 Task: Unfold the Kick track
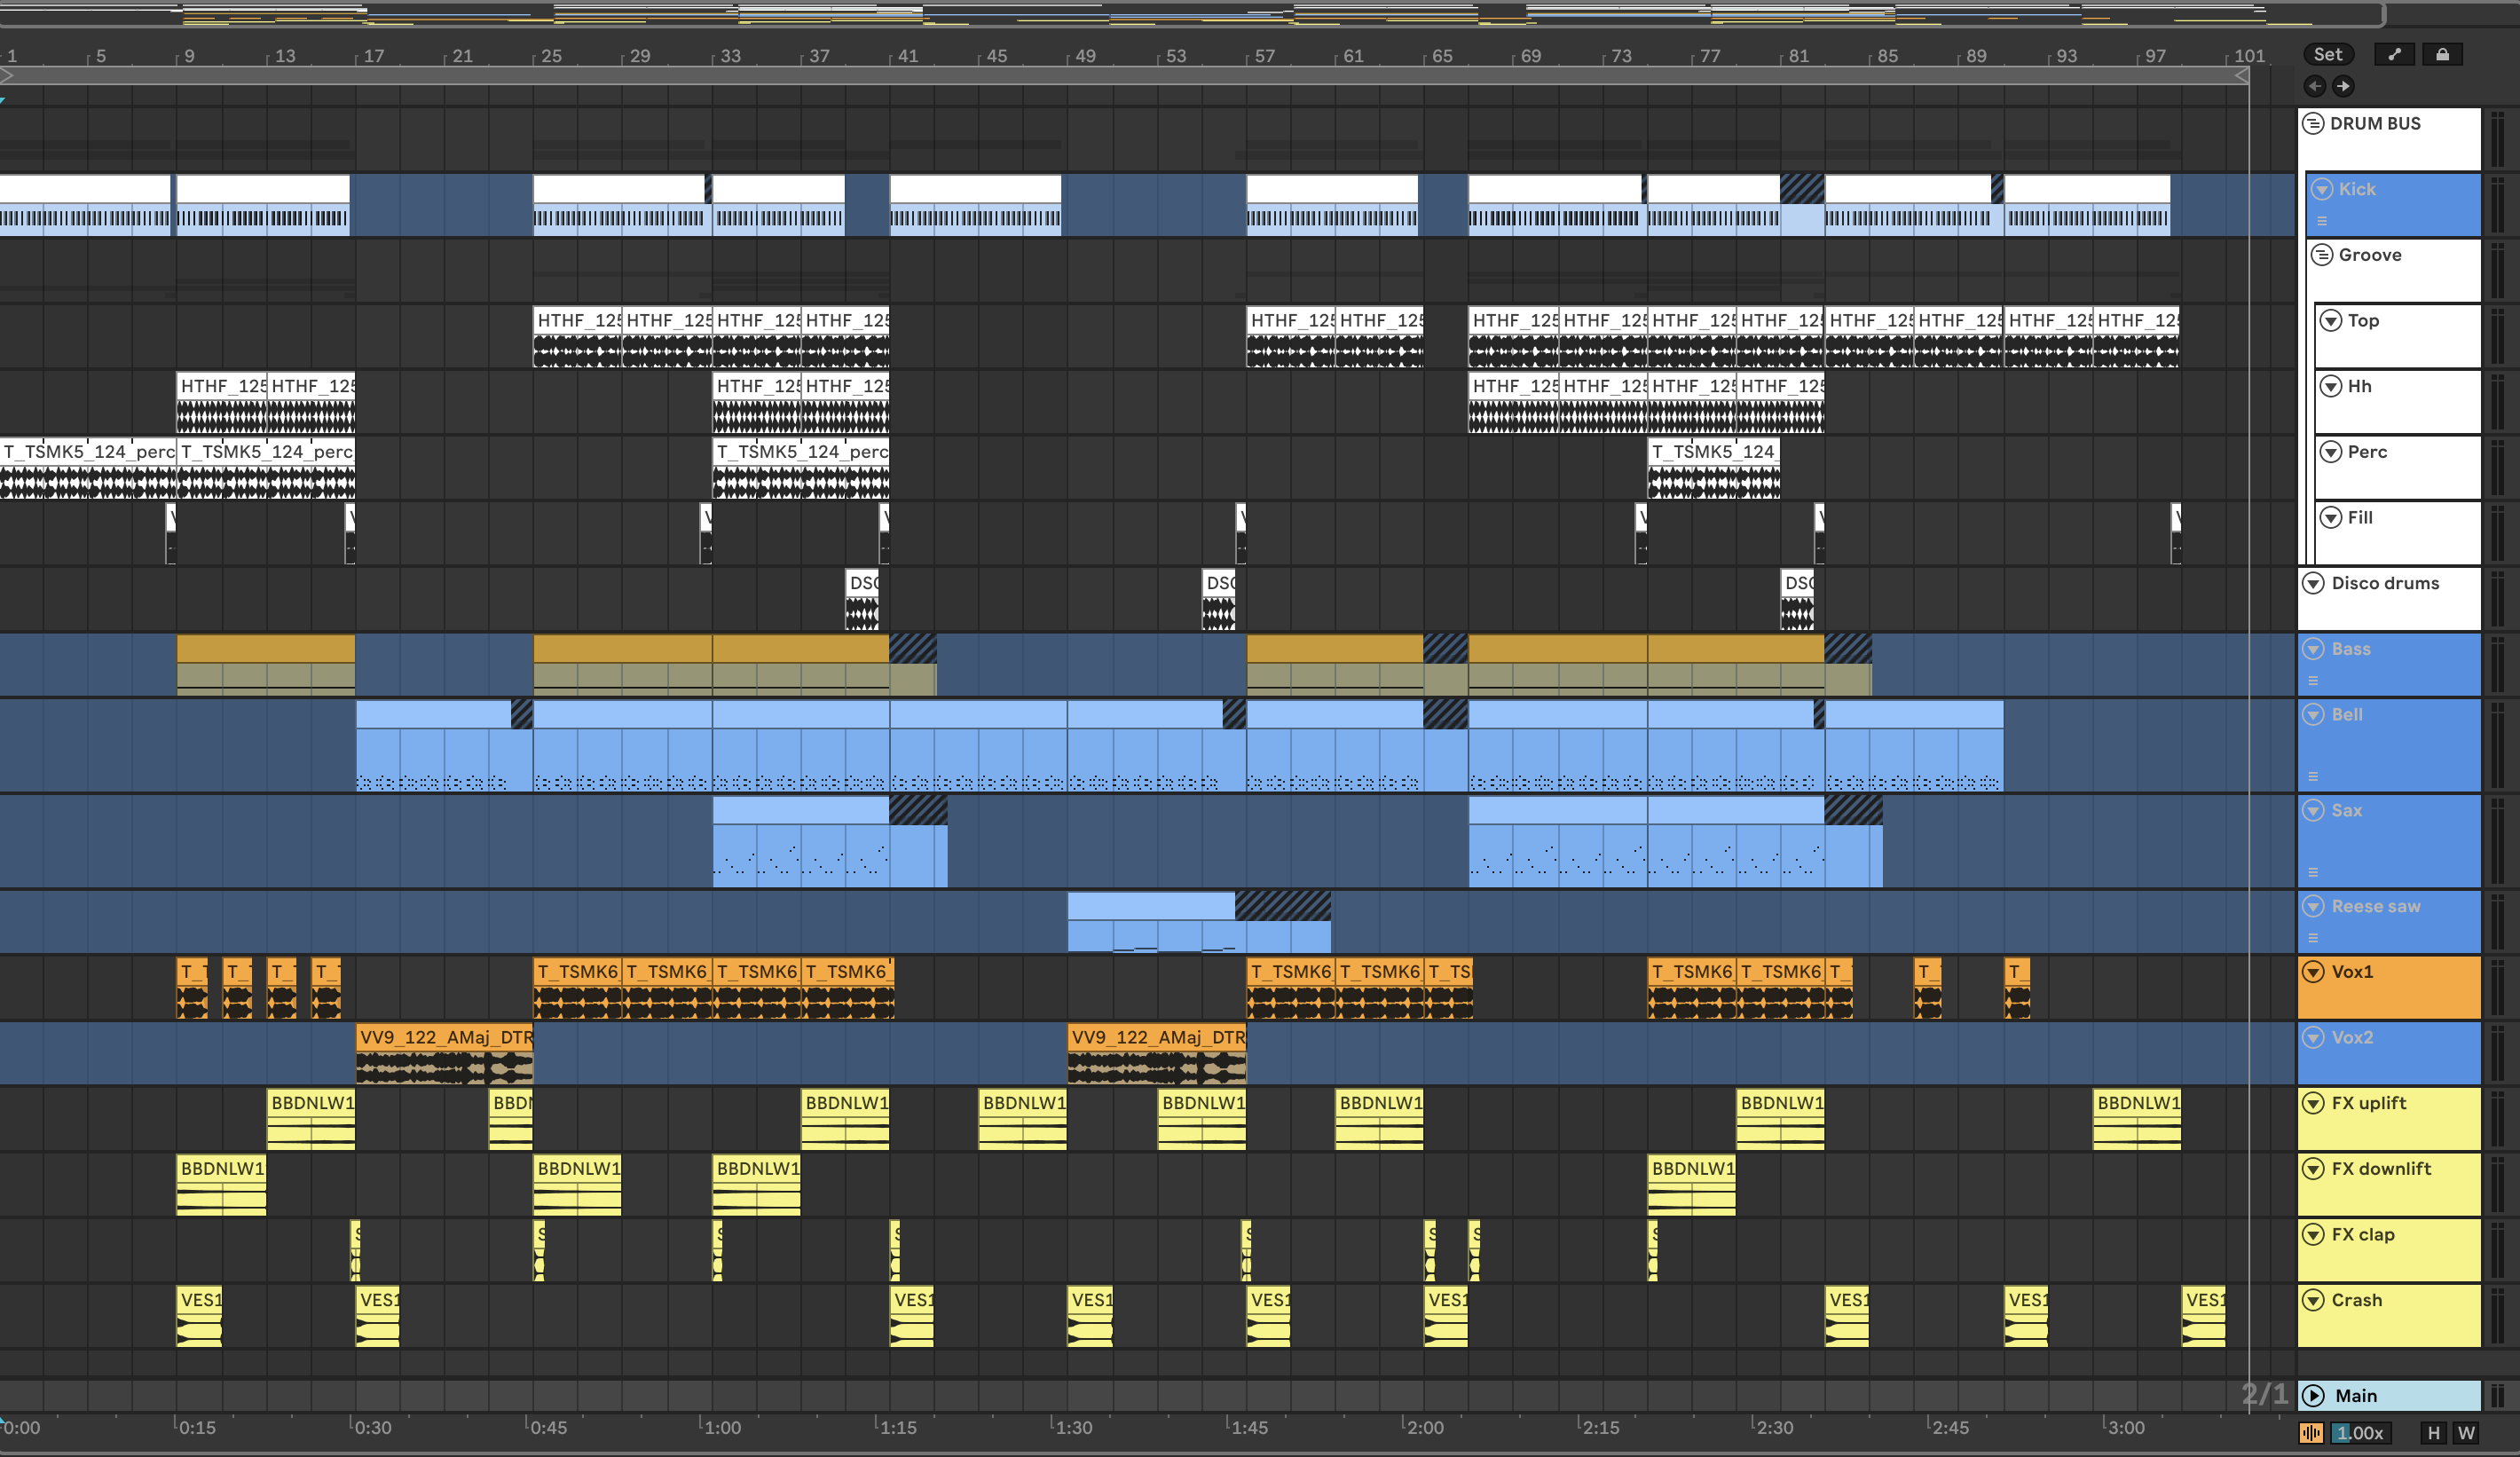[2322, 189]
